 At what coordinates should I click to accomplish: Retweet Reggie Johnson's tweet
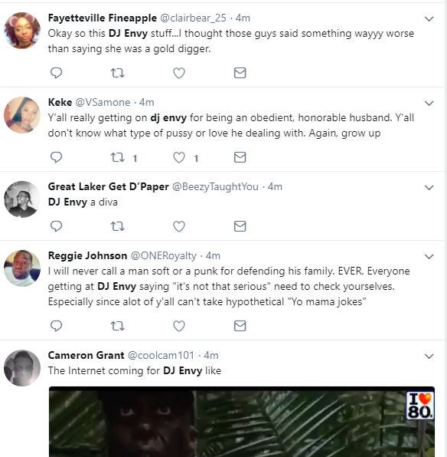click(118, 326)
